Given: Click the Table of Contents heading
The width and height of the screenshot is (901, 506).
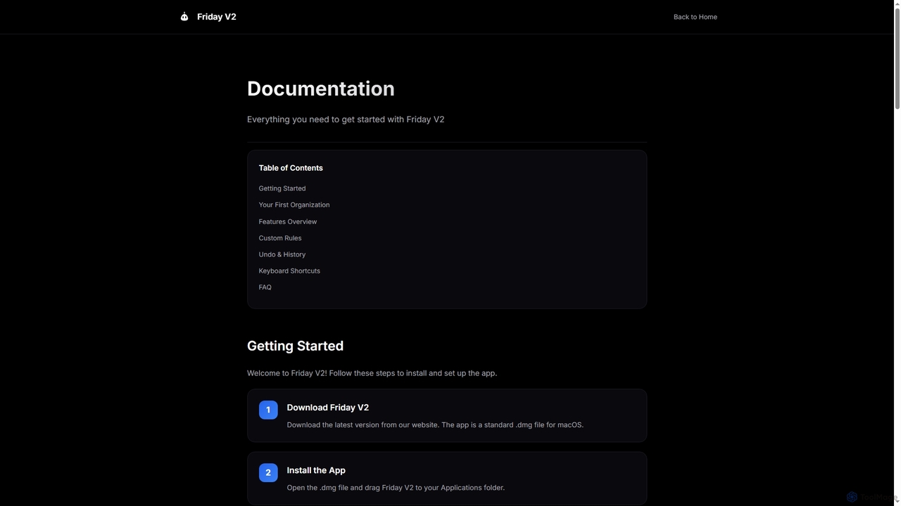Looking at the screenshot, I should (x=291, y=168).
